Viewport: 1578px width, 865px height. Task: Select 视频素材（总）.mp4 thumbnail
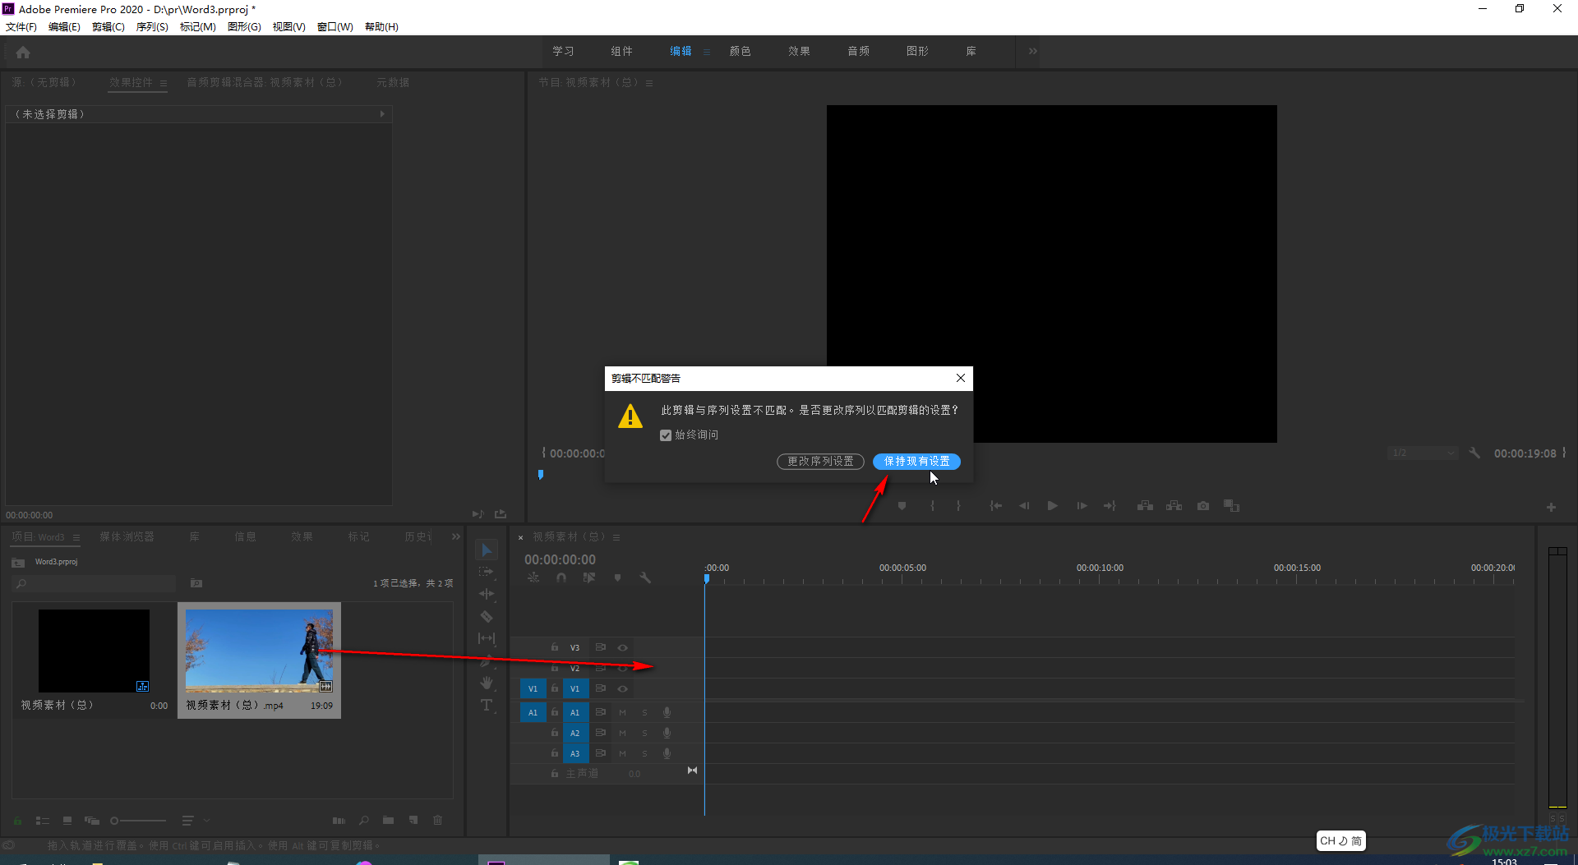coord(259,651)
